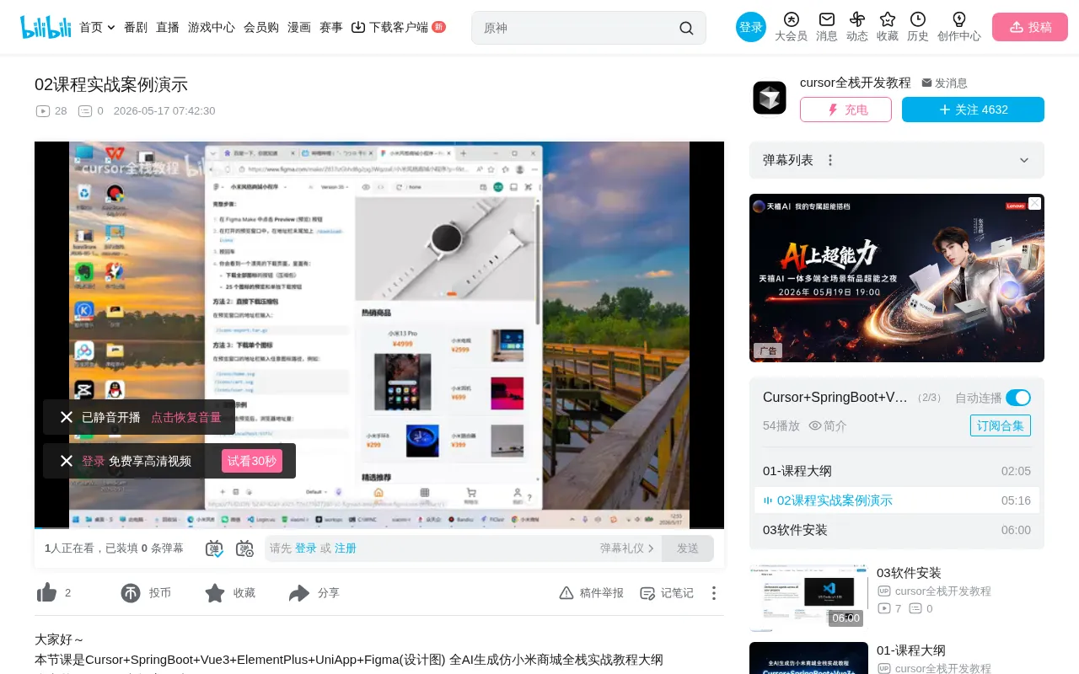Screen dimensions: 1079x674
Task: Select 01-课程大纲 in playlist
Action: 897,471
